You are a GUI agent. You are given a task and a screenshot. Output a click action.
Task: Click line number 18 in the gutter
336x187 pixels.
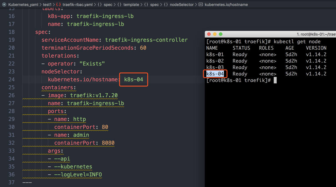point(11,32)
